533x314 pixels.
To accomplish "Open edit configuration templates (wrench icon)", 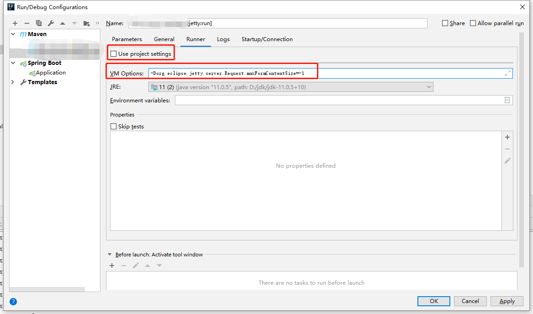I will 51,23.
